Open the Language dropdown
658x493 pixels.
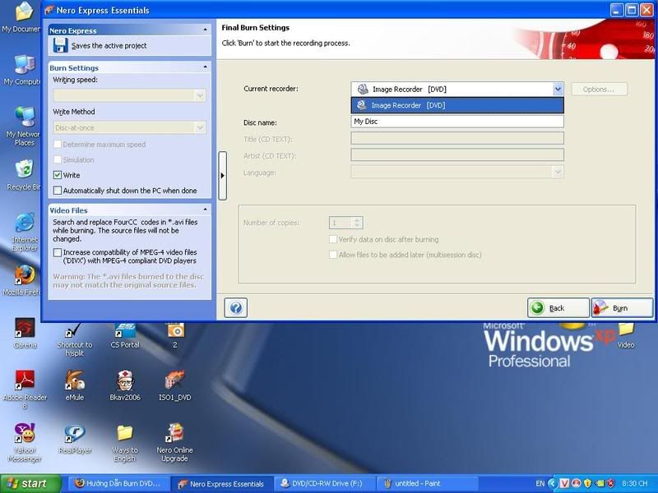pyautogui.click(x=457, y=172)
